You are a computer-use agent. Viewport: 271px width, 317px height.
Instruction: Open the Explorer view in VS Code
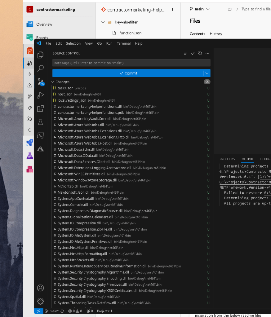(x=40, y=55)
